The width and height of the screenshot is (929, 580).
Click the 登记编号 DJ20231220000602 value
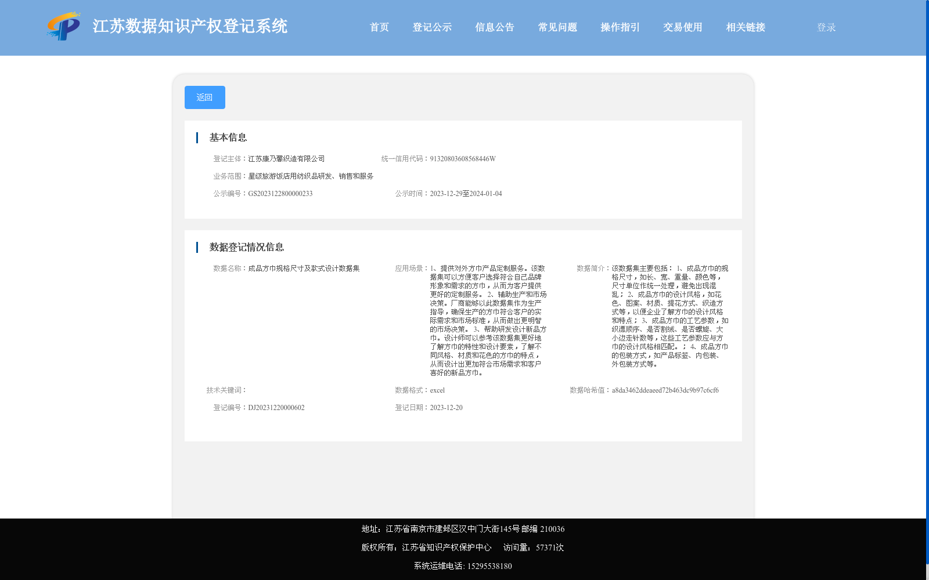[276, 407]
